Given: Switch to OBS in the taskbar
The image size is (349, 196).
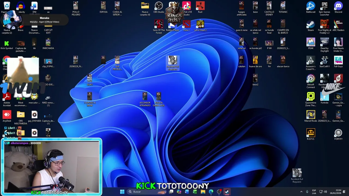Looking at the screenshot, I should point(219,192).
